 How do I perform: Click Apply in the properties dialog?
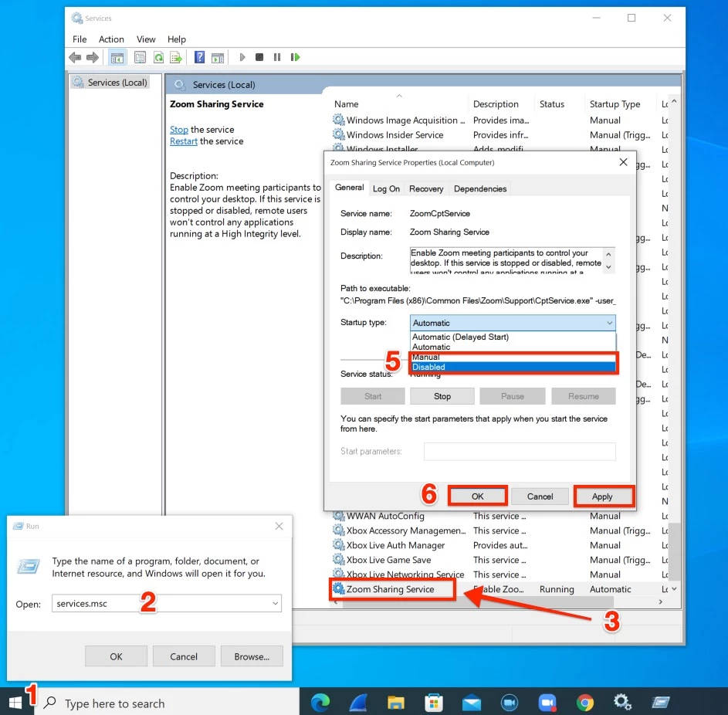602,496
